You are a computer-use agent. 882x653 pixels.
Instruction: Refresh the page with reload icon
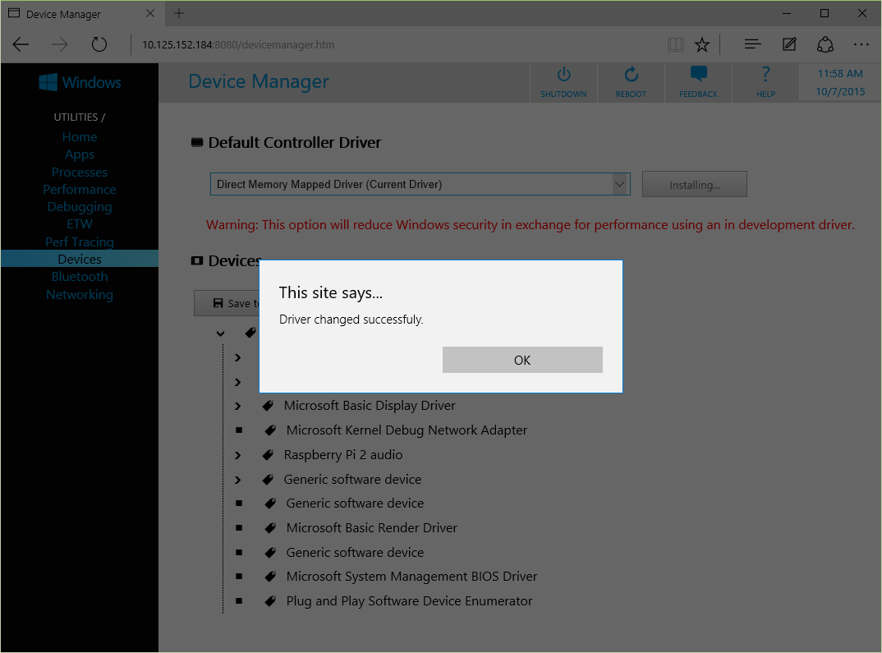pyautogui.click(x=99, y=44)
